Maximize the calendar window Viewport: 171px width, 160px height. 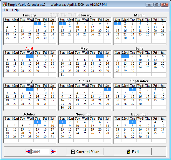(x=157, y=5)
